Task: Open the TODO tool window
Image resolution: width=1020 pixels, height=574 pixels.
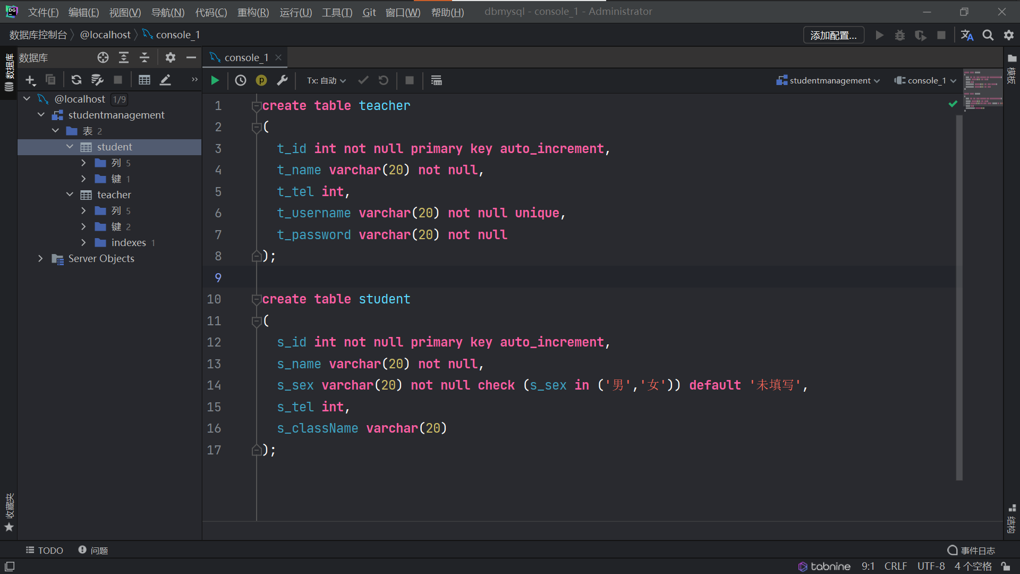Action: click(45, 550)
